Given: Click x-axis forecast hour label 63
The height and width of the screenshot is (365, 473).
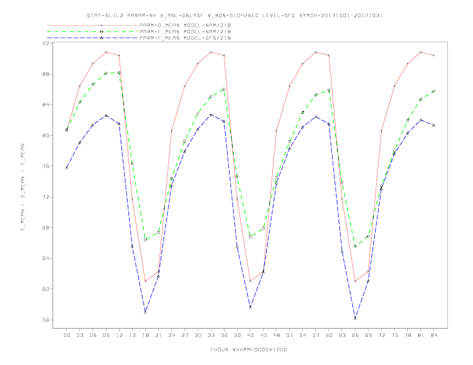Looking at the screenshot, I should (x=342, y=335).
